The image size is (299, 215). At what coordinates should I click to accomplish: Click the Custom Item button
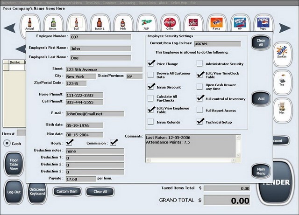coord(67,191)
